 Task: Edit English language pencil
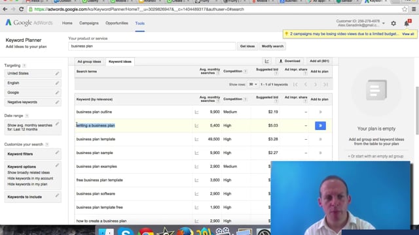click(57, 83)
